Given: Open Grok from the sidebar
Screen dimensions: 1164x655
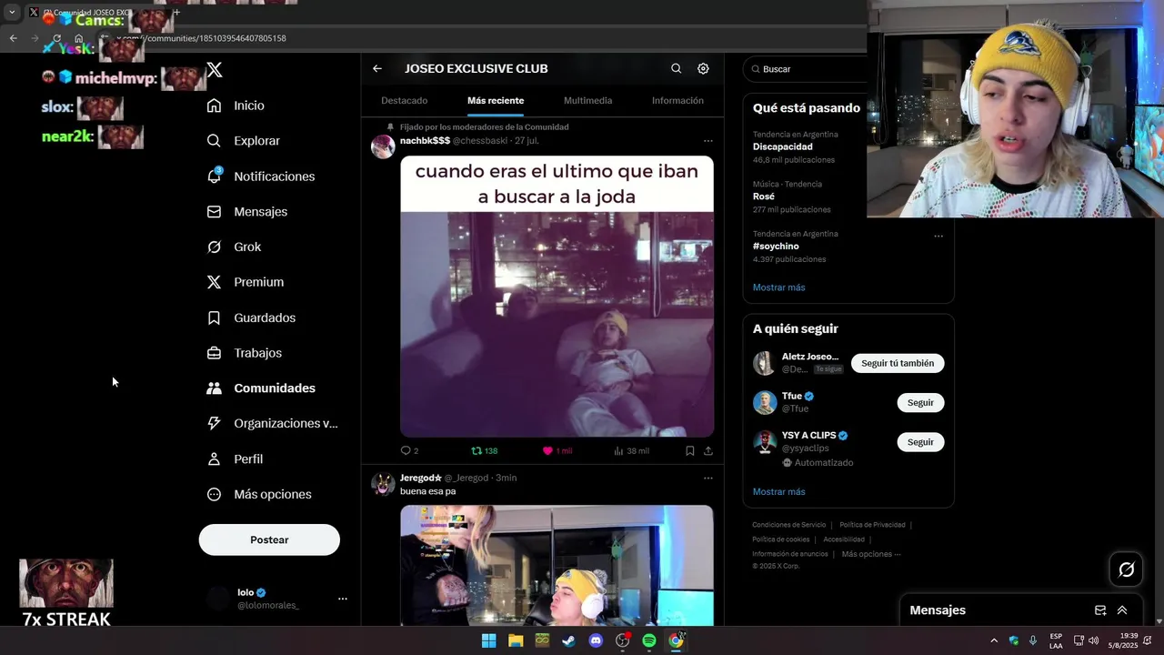Looking at the screenshot, I should click(x=234, y=247).
